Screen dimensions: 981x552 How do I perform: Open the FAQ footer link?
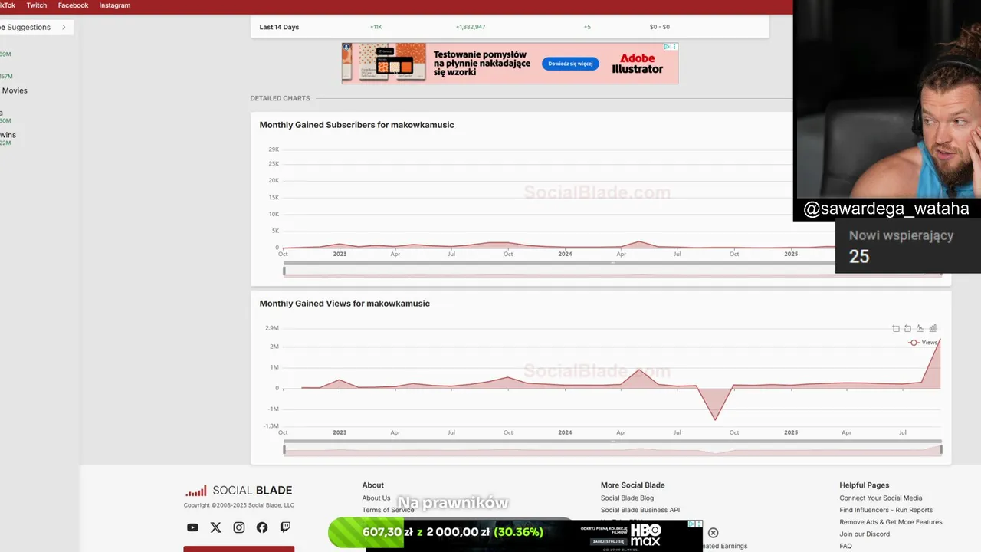[845, 546]
